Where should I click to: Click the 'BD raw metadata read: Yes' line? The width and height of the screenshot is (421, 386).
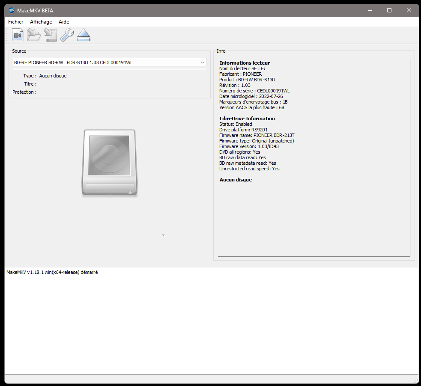tap(248, 163)
